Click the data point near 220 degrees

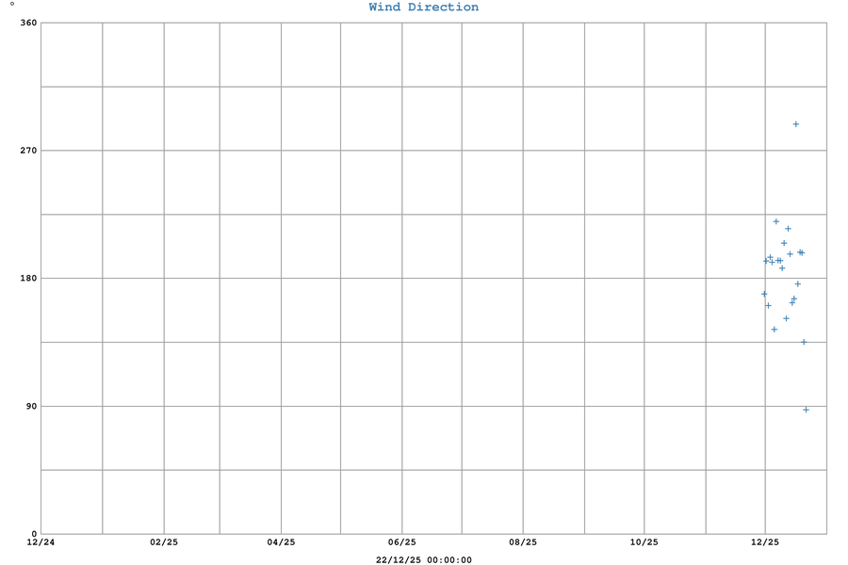tap(776, 221)
